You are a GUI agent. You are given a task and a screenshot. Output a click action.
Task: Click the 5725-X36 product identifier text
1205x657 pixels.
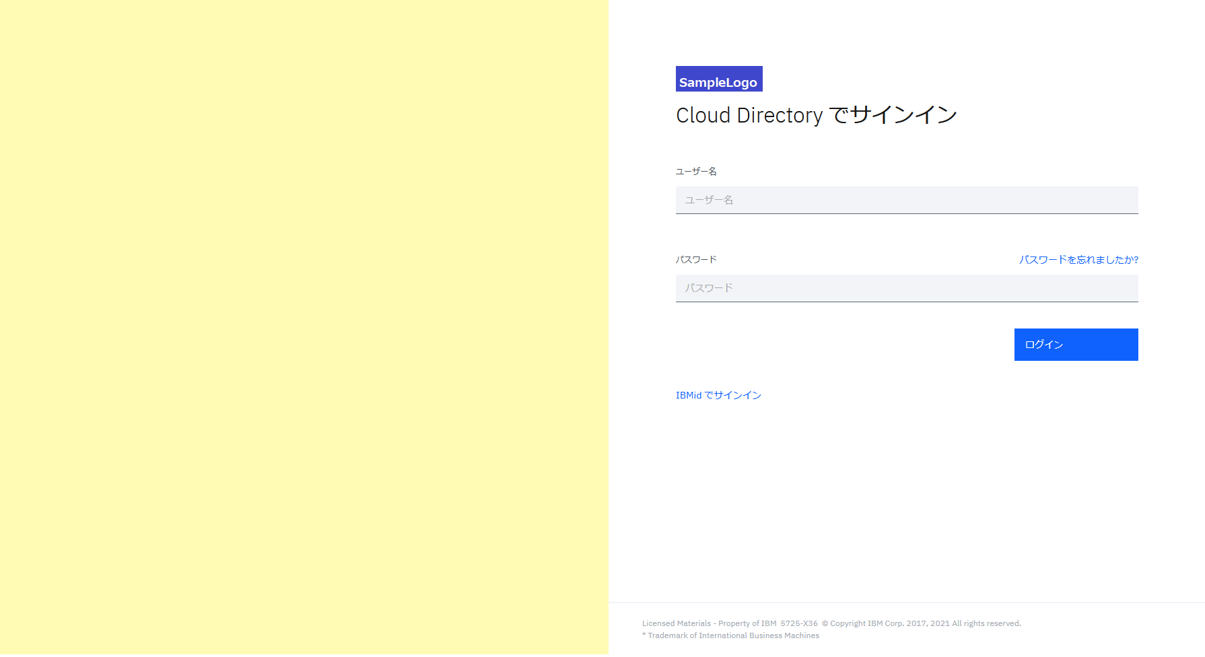click(800, 623)
